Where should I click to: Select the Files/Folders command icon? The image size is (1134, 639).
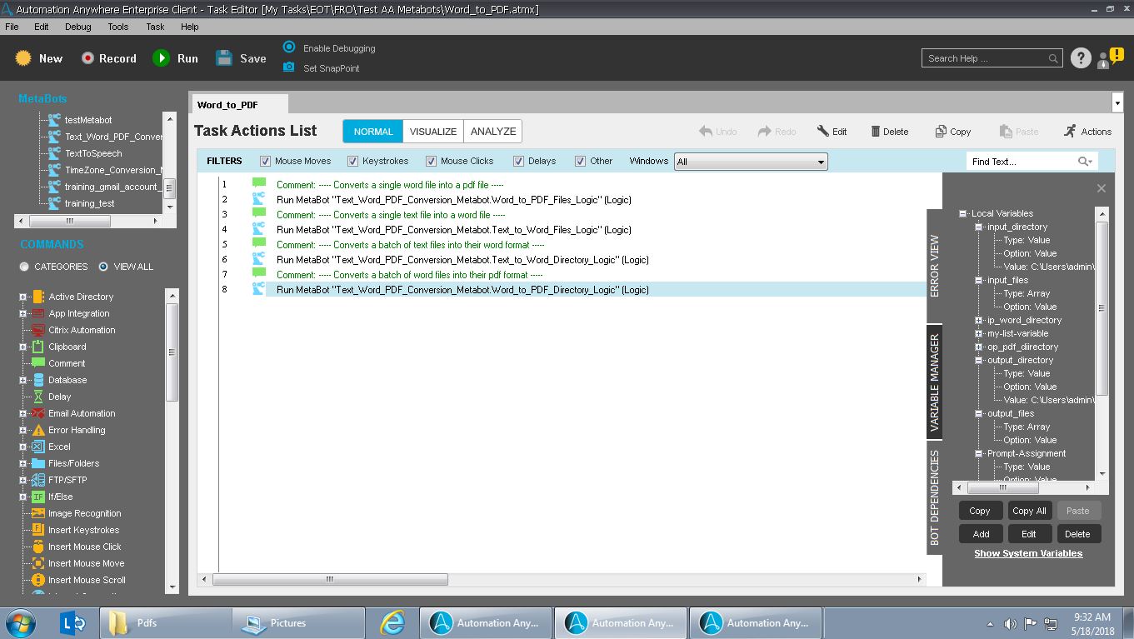pyautogui.click(x=38, y=463)
